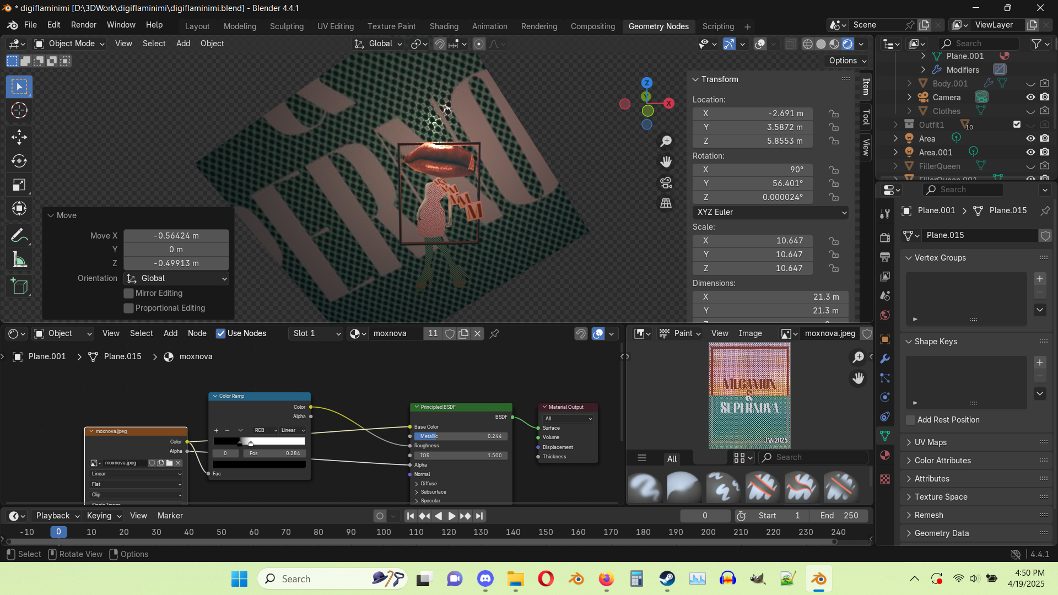Select the Select Box tool
1058x595 pixels.
pos(19,86)
